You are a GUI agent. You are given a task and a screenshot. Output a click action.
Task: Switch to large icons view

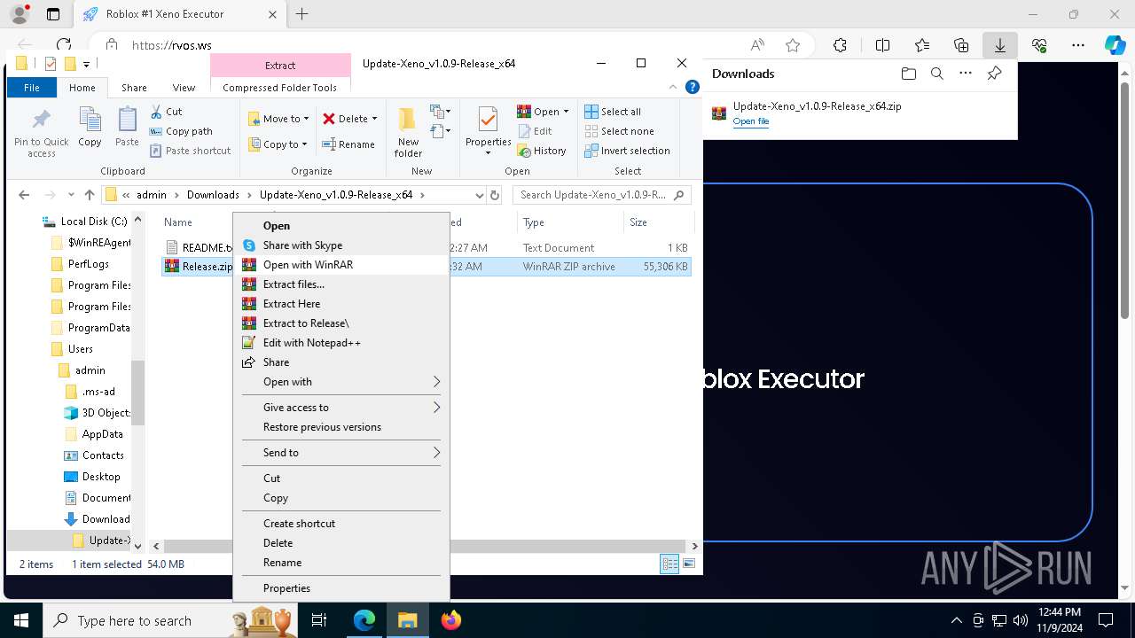[x=689, y=564]
